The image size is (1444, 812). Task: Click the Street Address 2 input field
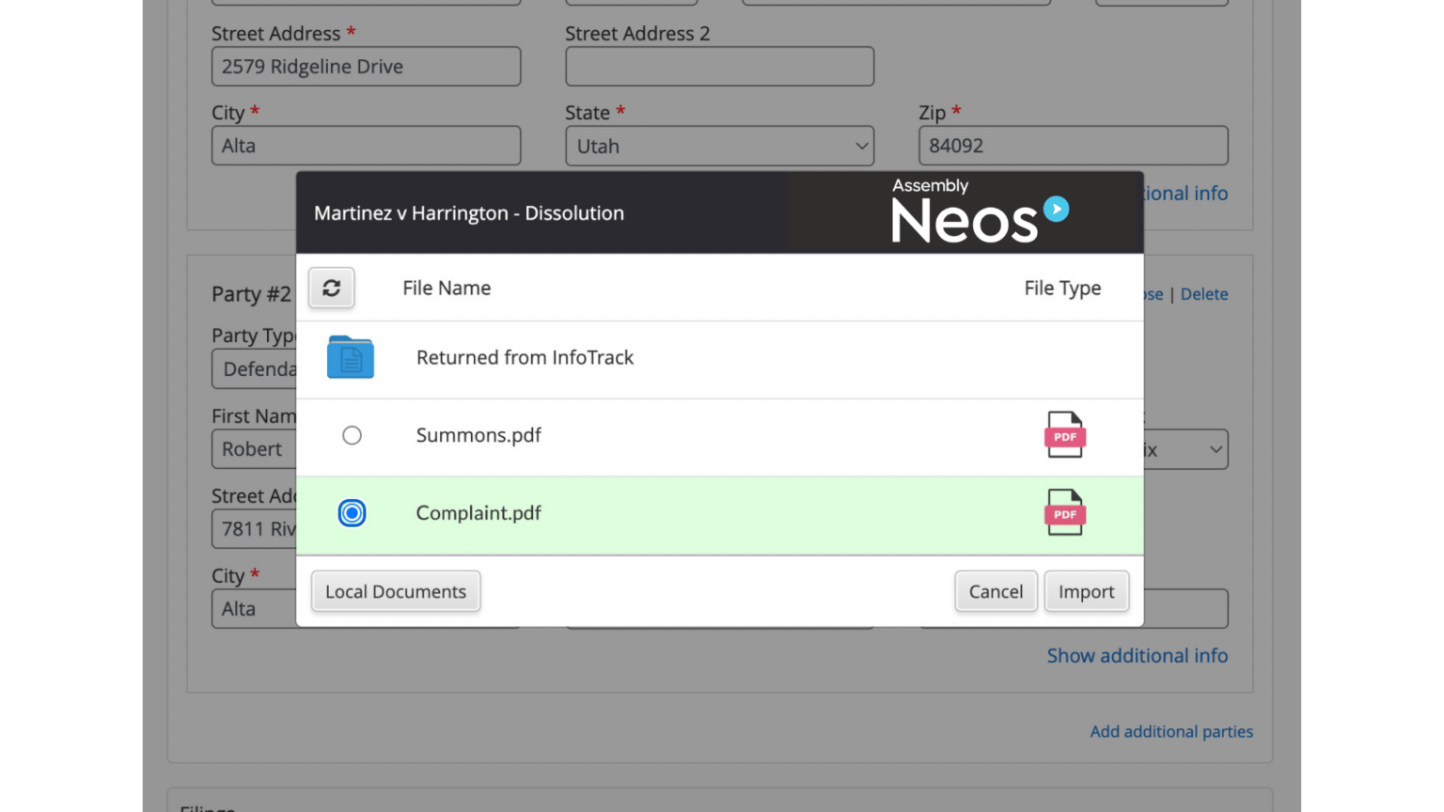coord(719,66)
